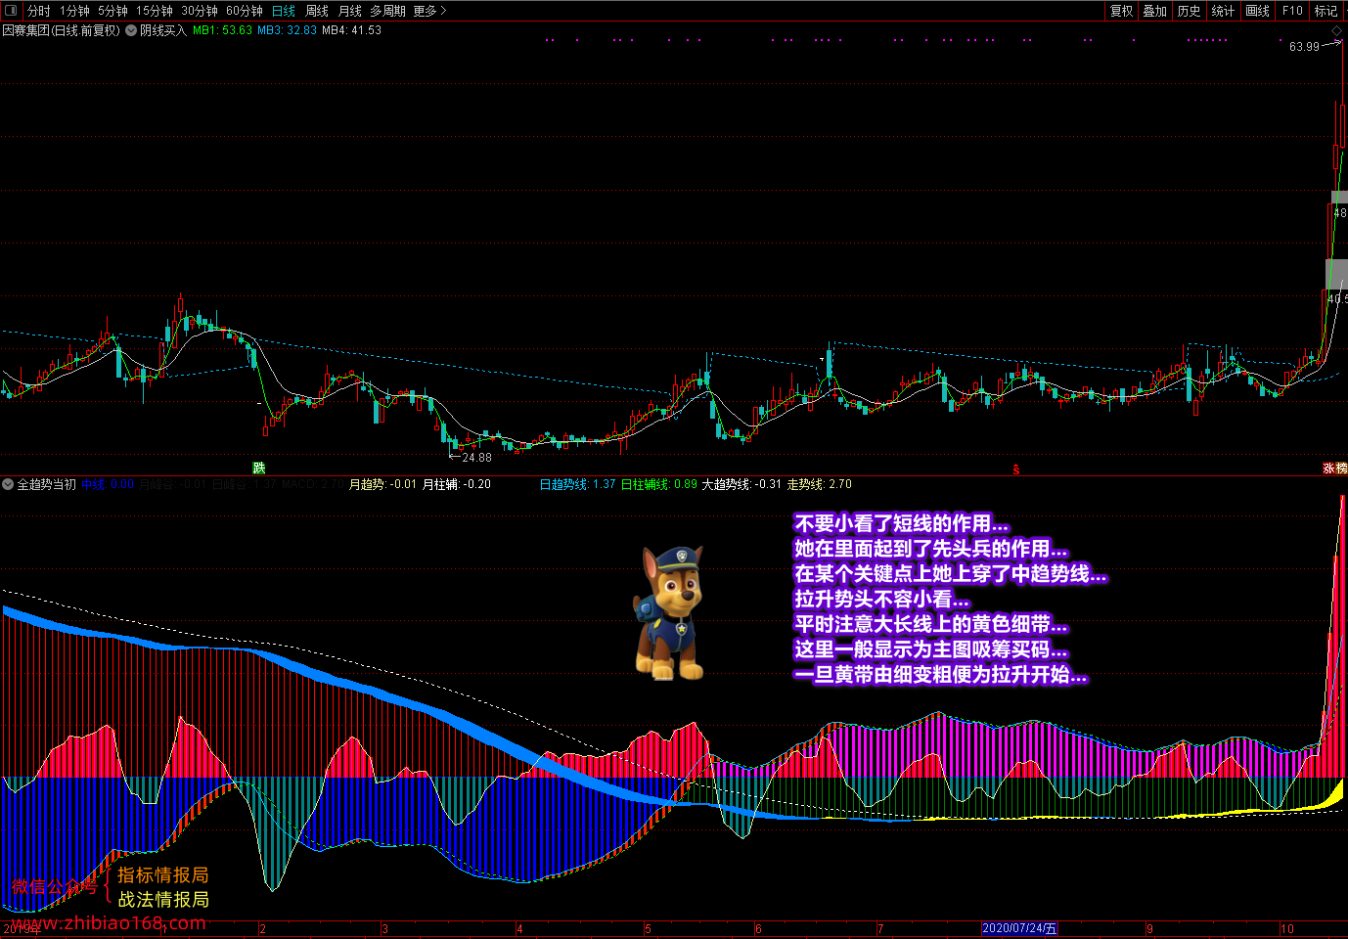Click the 叠加 overlay button
This screenshot has height=939, width=1348.
click(1155, 11)
